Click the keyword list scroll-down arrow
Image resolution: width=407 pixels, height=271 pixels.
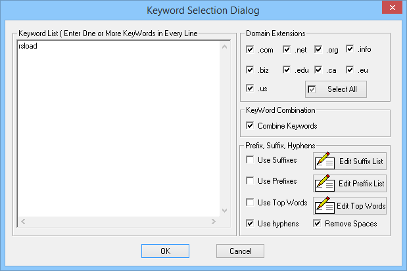pyautogui.click(x=224, y=211)
